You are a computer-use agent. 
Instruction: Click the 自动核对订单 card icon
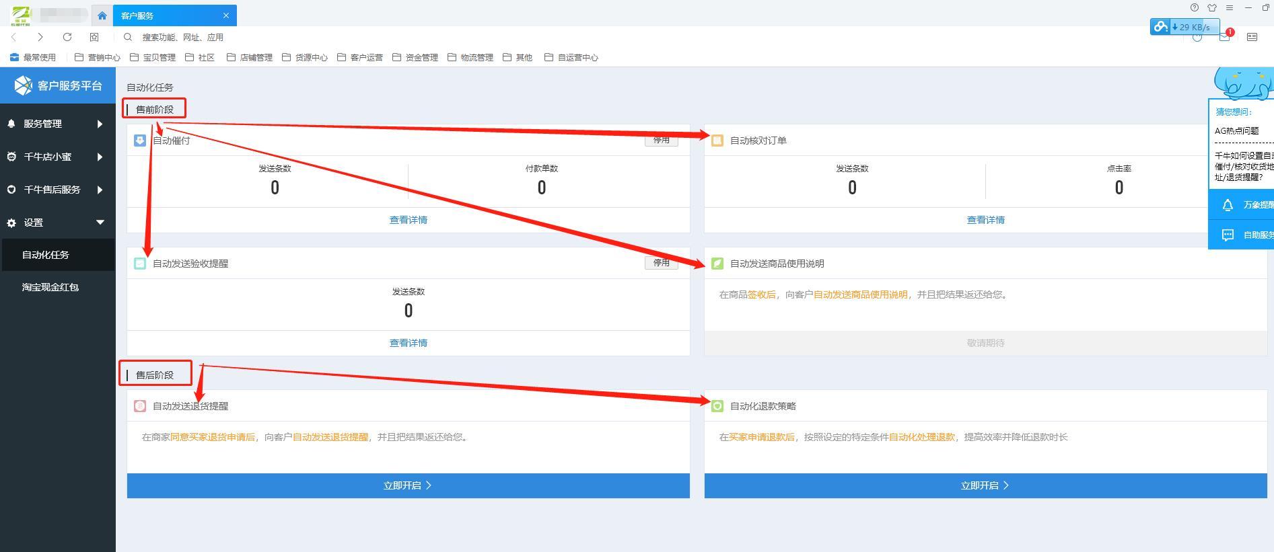(717, 141)
